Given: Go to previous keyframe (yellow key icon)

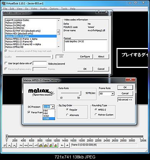Looking at the screenshot, I should [x=41, y=145].
